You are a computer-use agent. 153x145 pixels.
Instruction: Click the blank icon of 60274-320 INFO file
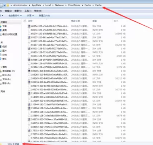pos(29,30)
